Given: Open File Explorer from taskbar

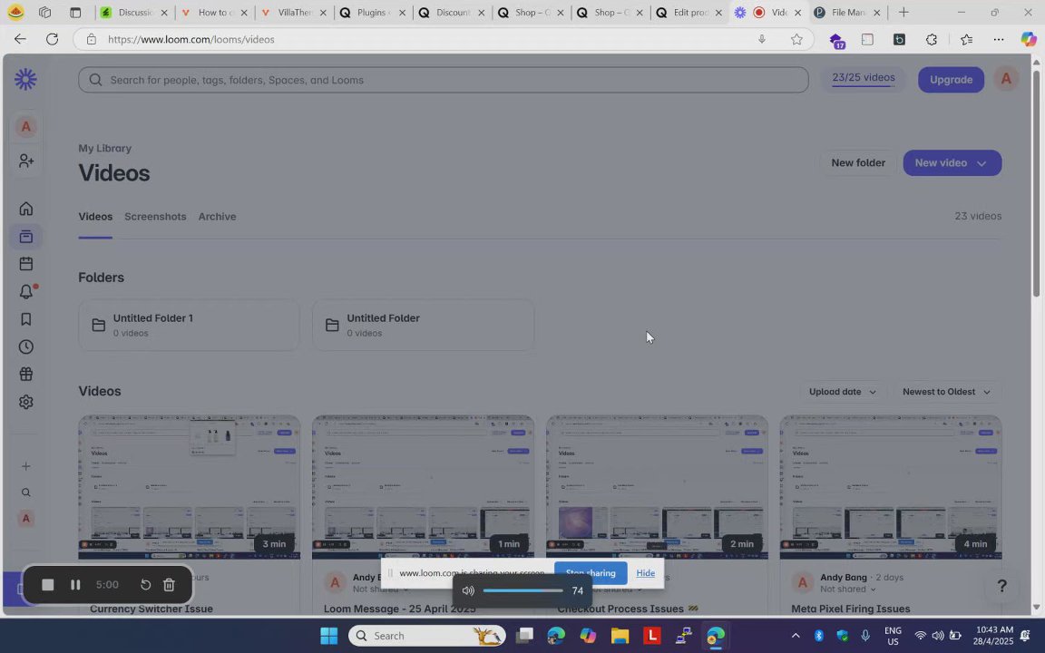Looking at the screenshot, I should coord(620,636).
